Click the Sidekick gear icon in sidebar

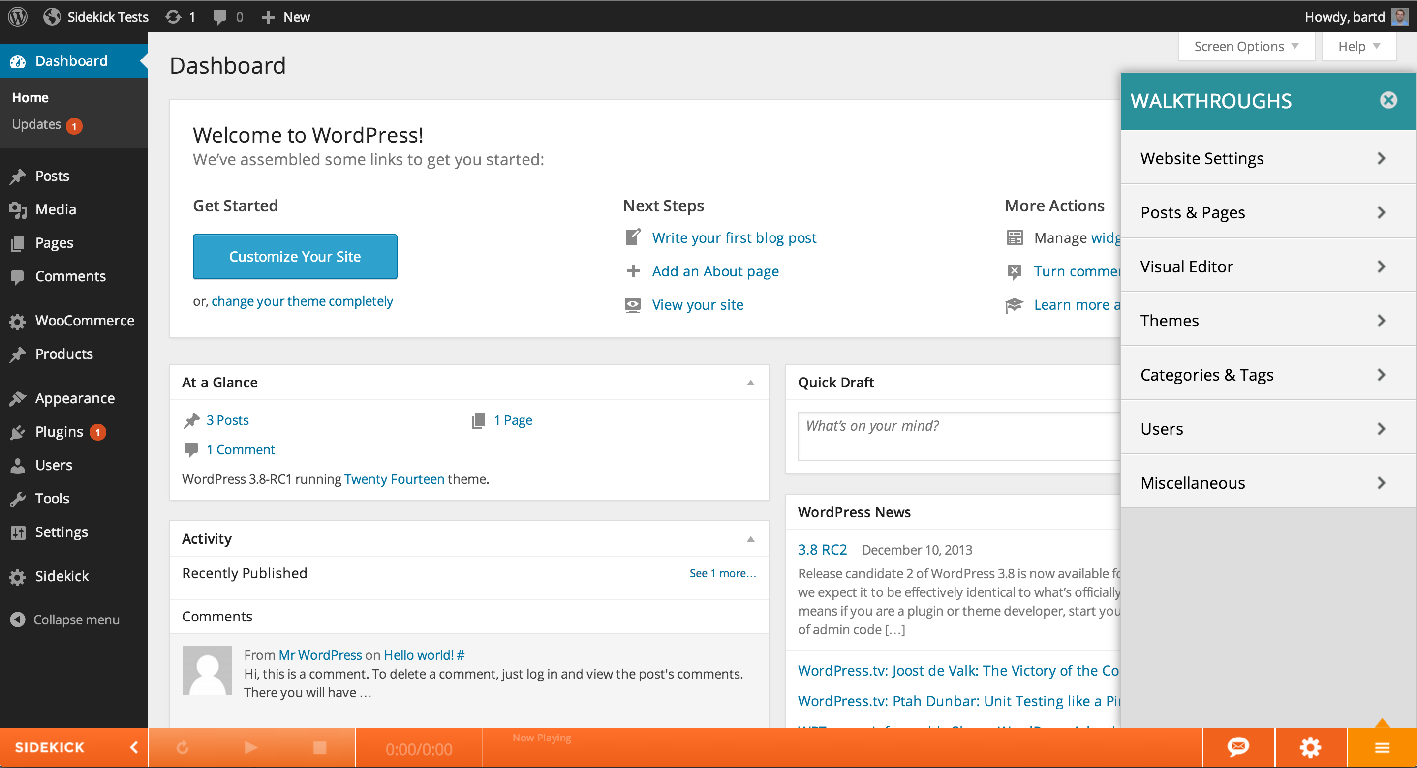click(18, 577)
